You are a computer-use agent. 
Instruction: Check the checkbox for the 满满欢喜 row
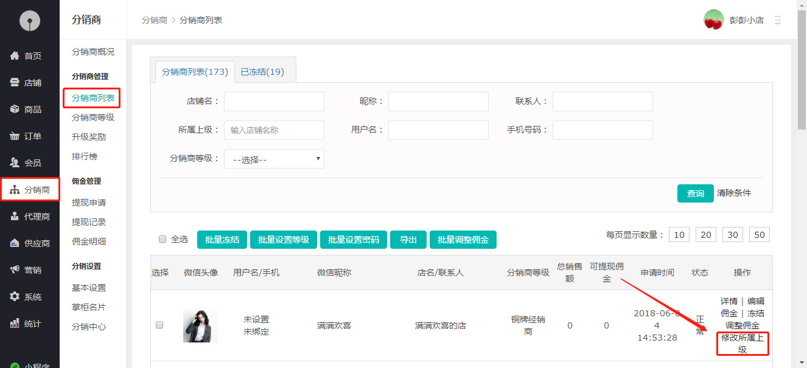click(159, 325)
